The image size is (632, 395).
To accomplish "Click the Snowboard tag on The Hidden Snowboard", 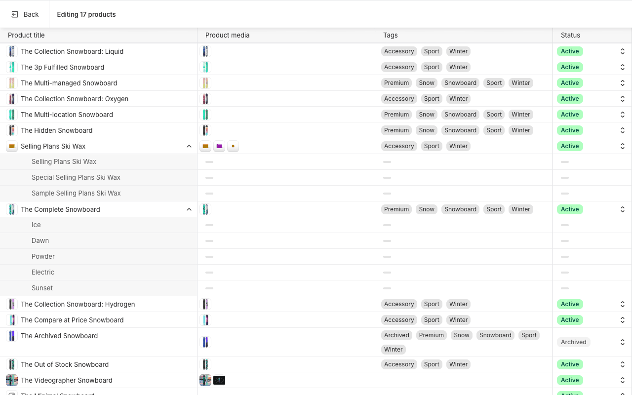I will pyautogui.click(x=460, y=130).
